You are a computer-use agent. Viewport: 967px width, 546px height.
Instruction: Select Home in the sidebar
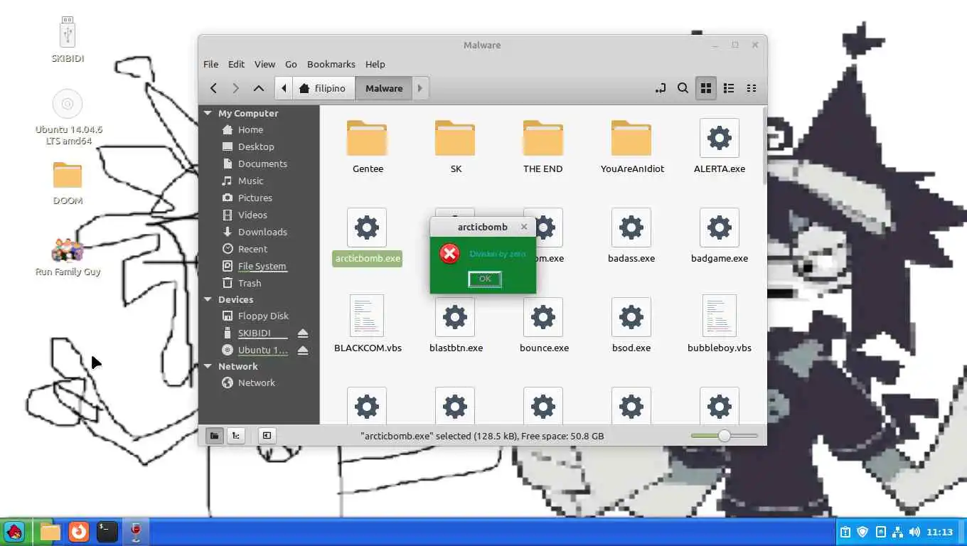click(250, 129)
